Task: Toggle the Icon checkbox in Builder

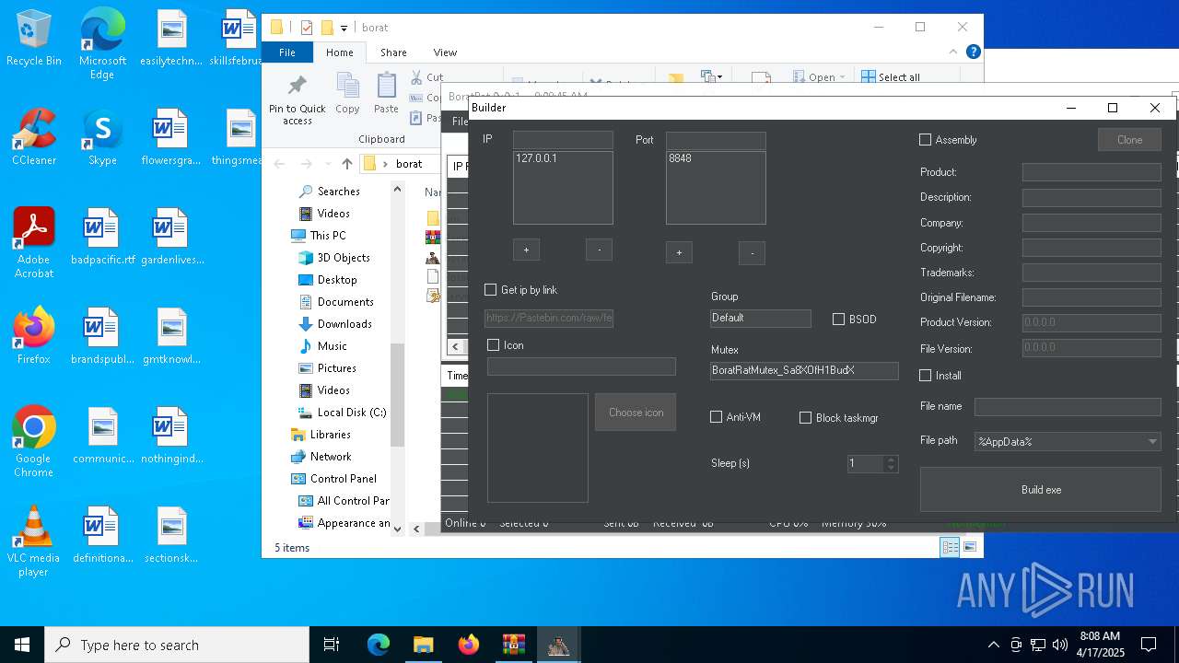Action: point(494,345)
